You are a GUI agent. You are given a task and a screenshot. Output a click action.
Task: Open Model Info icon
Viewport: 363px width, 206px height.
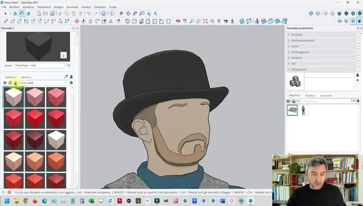click(x=112, y=13)
